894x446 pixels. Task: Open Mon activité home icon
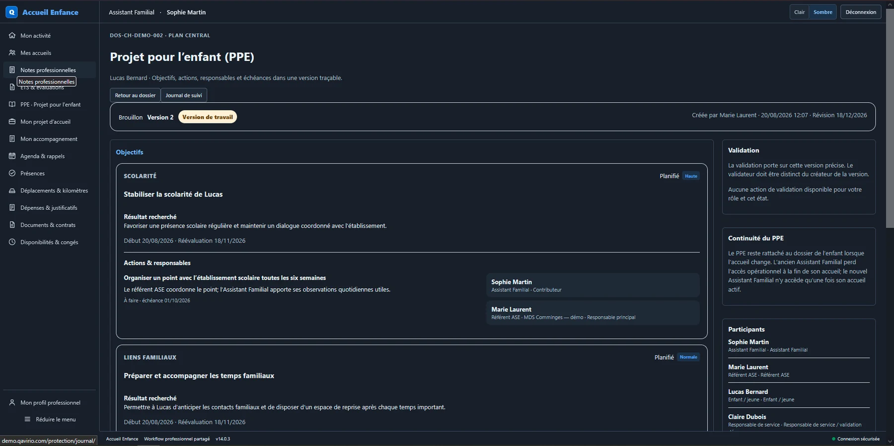click(x=12, y=36)
